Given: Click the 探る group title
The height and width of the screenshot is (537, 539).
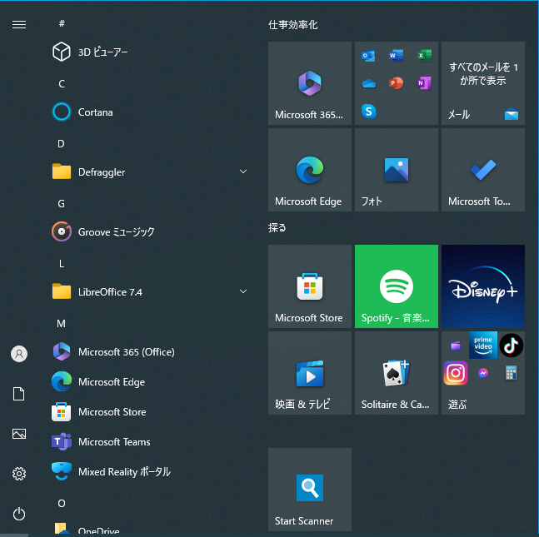Looking at the screenshot, I should (277, 227).
